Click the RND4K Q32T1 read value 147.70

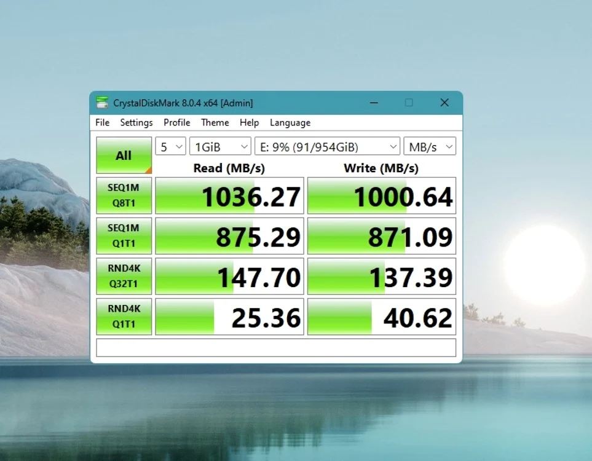click(x=229, y=277)
